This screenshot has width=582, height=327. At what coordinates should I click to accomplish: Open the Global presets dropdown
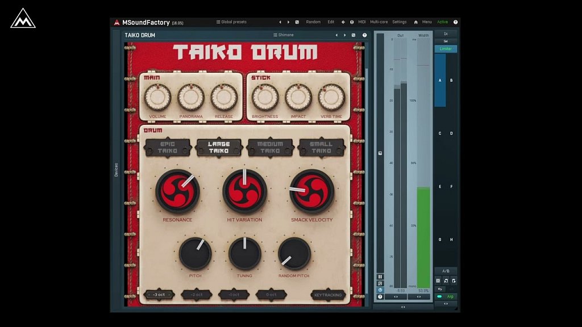click(x=231, y=22)
